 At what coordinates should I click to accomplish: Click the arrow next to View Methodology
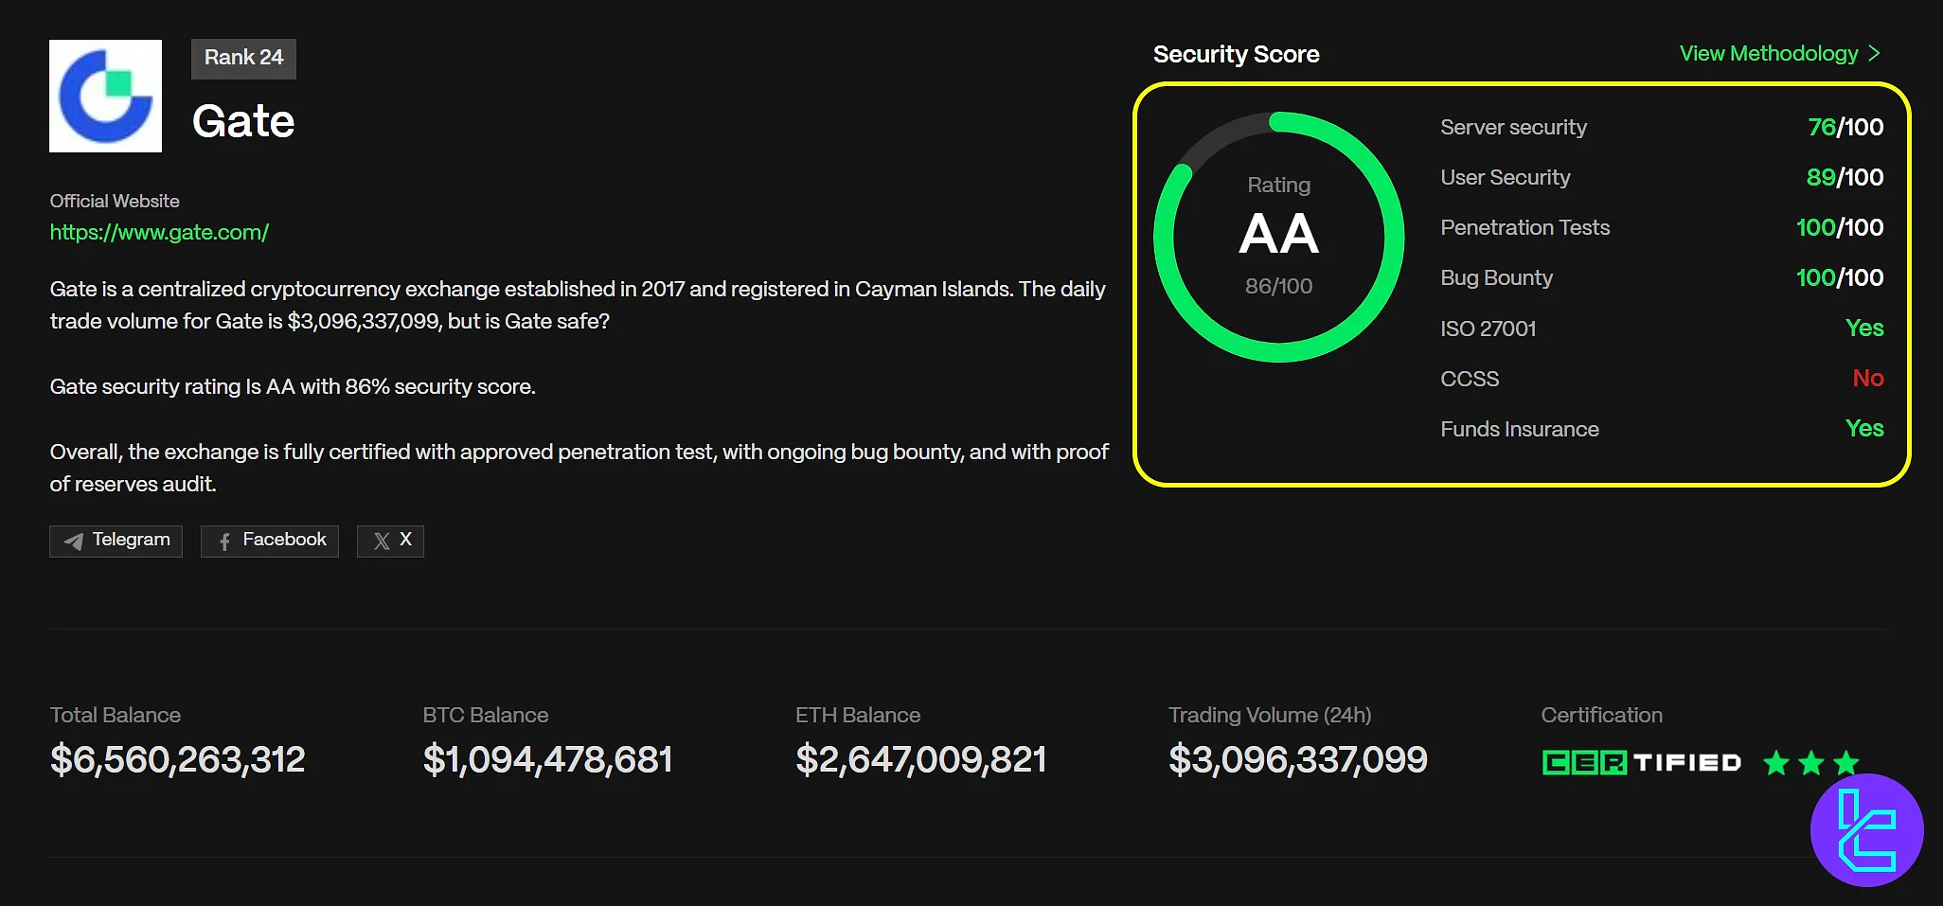[1875, 54]
